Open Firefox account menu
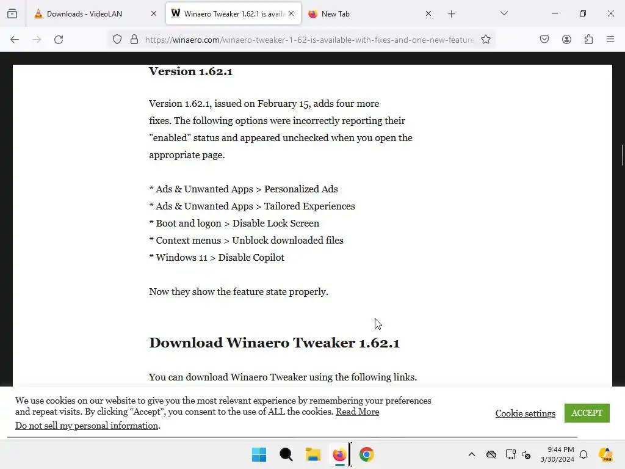This screenshot has width=625, height=469. point(566,39)
